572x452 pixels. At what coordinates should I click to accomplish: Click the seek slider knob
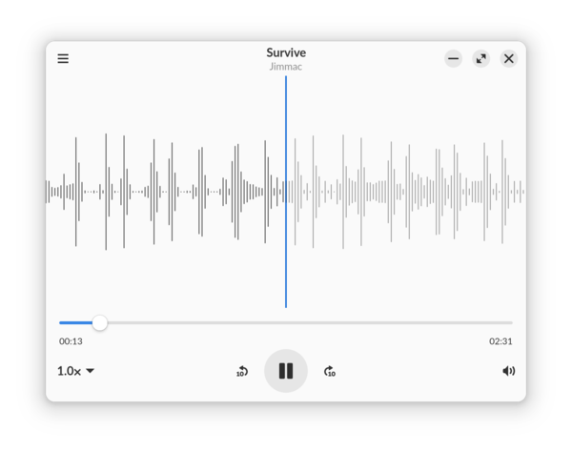click(x=99, y=323)
